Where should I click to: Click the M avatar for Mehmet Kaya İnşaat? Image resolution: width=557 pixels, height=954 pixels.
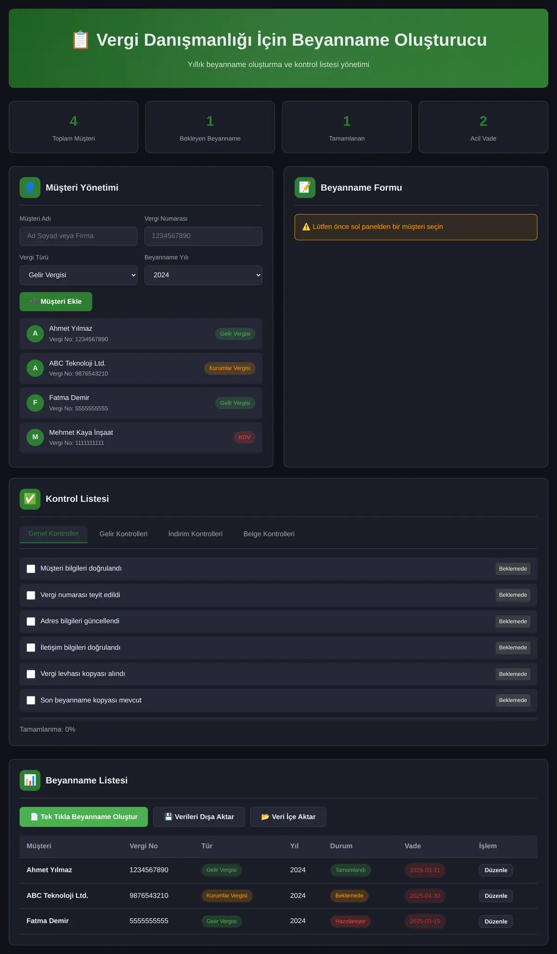(x=35, y=437)
